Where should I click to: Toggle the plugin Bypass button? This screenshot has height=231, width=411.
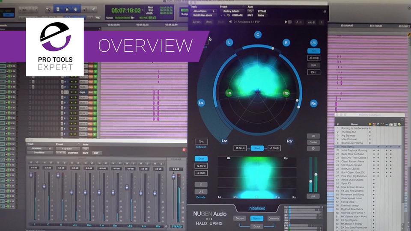tap(197, 22)
